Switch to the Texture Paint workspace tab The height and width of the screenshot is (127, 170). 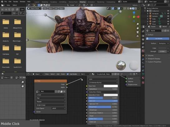(73, 2)
